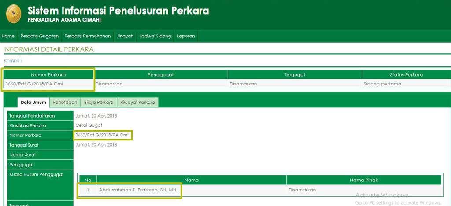The width and height of the screenshot is (451, 206).
Task: Click the Tergugat column header
Action: click(295, 75)
